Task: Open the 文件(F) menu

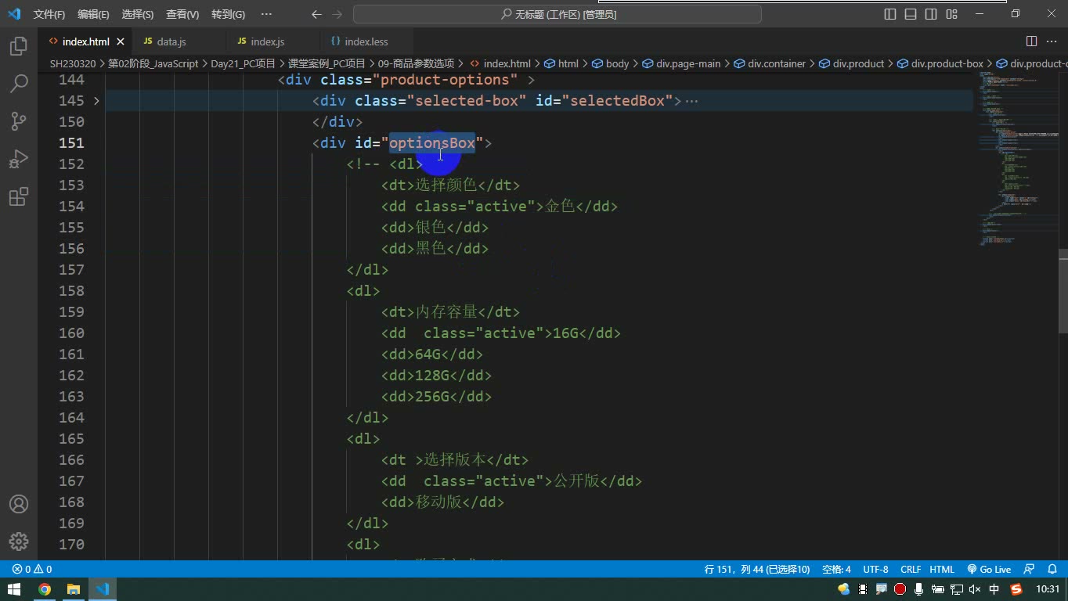Action: coord(49,14)
